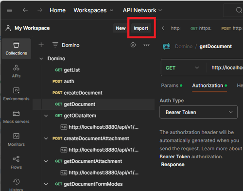Click the plus icon to create collection
This screenshot has height=191, width=243.
pyautogui.click(x=41, y=45)
